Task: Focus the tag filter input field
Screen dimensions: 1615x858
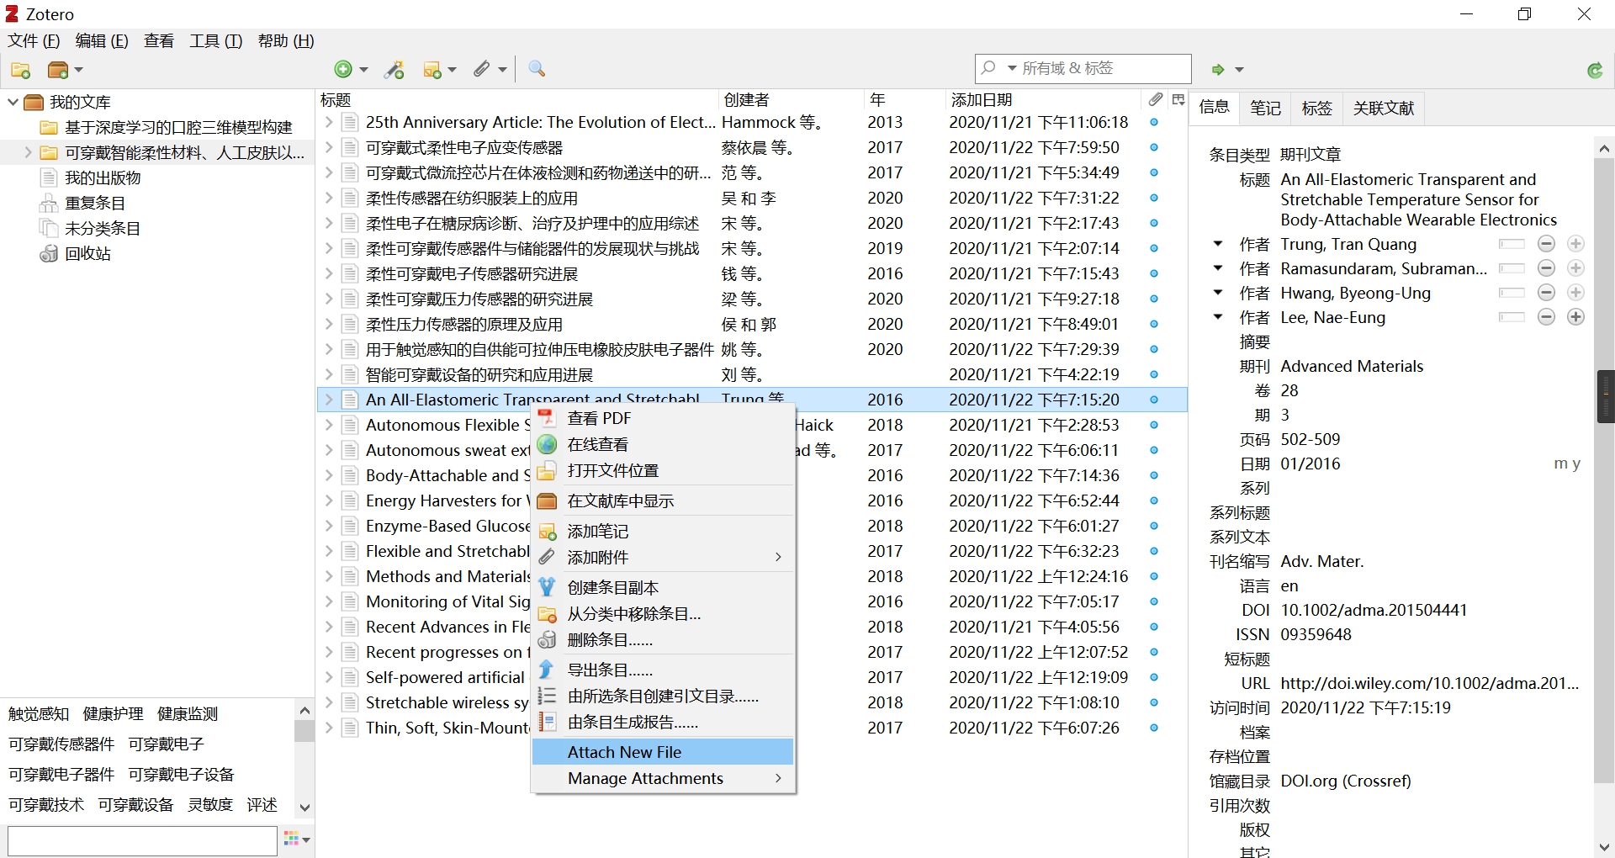Action: point(142,840)
